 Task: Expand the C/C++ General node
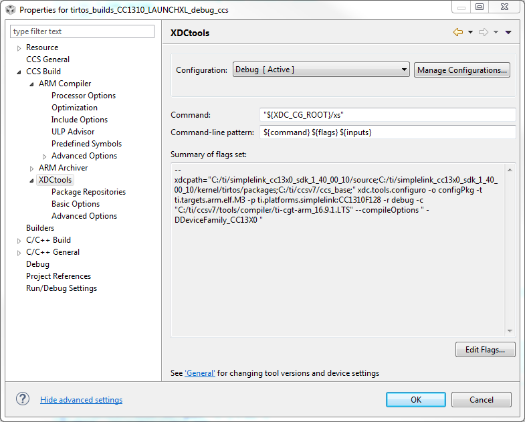(19, 253)
